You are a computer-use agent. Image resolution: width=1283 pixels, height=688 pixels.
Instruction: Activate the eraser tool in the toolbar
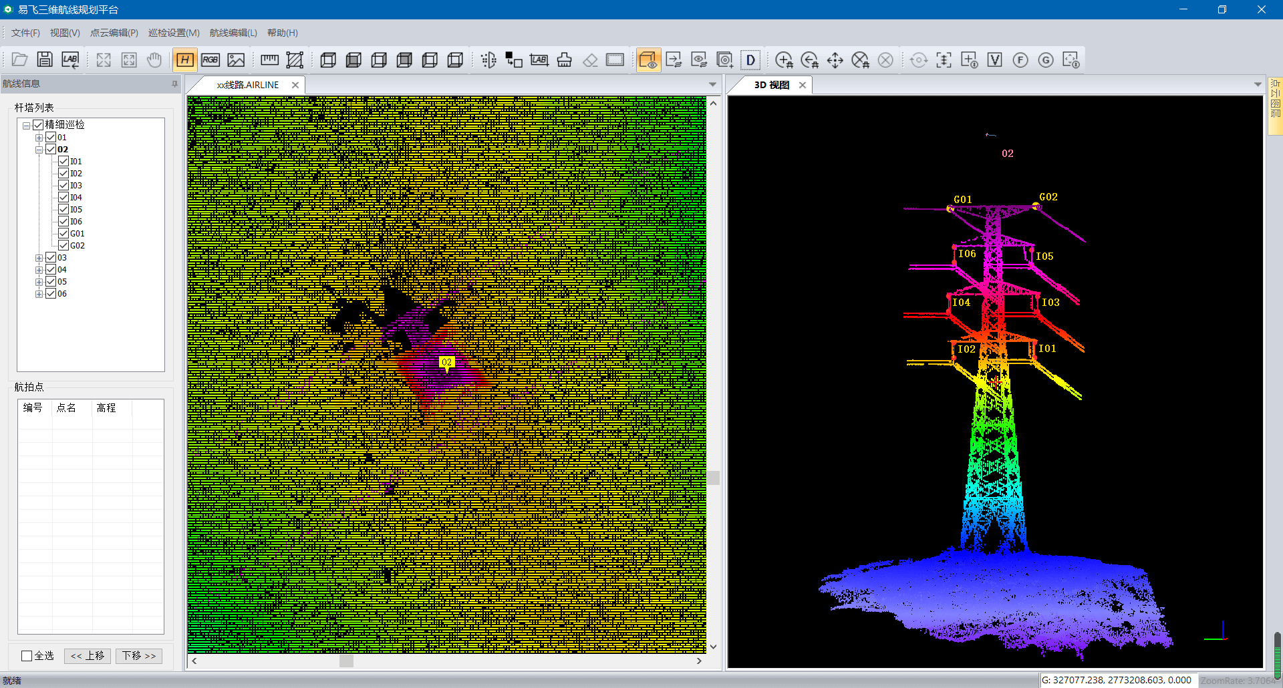point(590,59)
